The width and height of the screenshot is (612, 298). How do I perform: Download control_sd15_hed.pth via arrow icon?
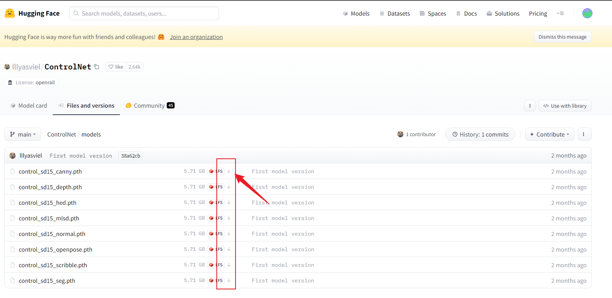tap(229, 202)
